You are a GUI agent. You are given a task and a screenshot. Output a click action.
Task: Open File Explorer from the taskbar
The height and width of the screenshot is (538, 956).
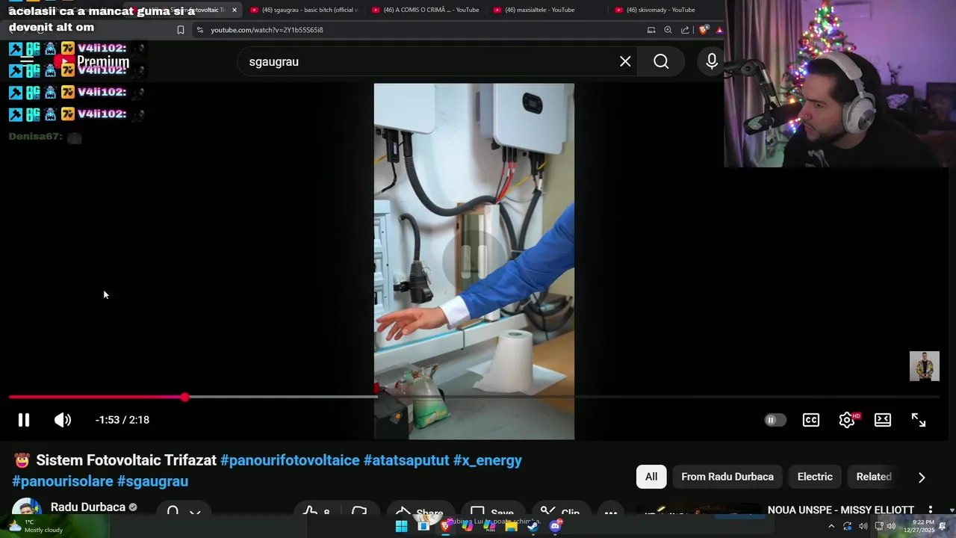tap(512, 526)
